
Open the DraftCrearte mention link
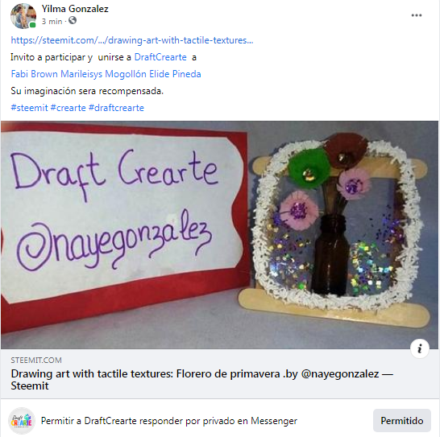pyautogui.click(x=160, y=57)
